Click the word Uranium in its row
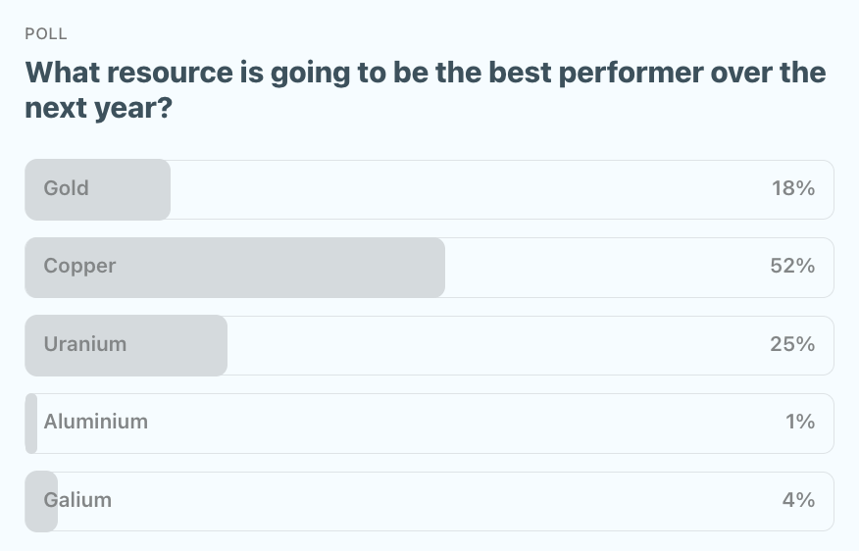 (x=84, y=345)
